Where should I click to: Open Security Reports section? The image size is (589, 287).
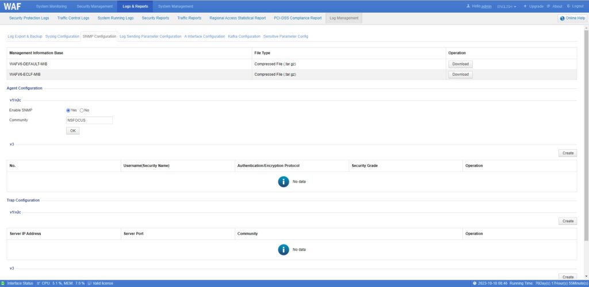(x=155, y=18)
